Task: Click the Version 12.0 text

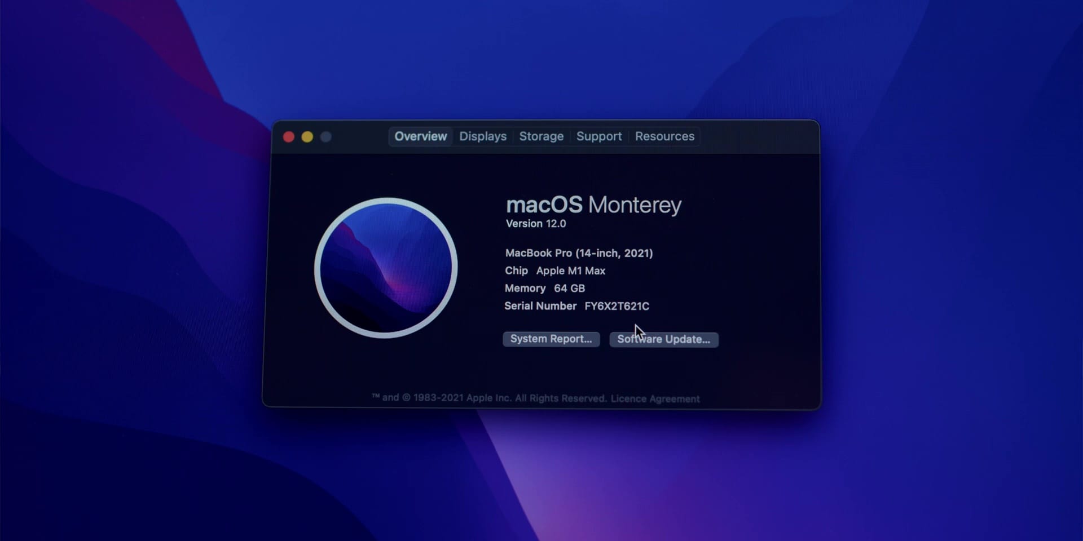Action: 536,224
